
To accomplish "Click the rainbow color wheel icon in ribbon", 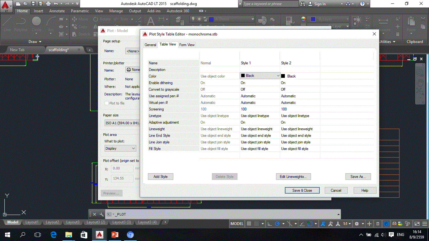I will pos(303,19).
